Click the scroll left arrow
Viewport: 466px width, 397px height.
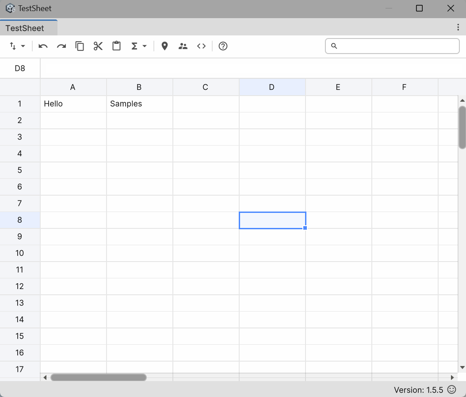point(45,378)
